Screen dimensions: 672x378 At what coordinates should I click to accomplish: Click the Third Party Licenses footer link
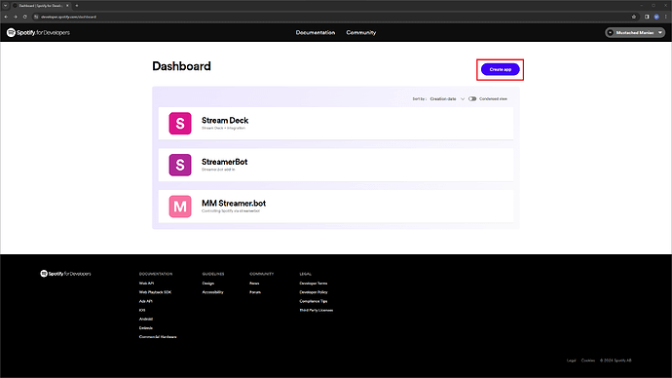(317, 310)
